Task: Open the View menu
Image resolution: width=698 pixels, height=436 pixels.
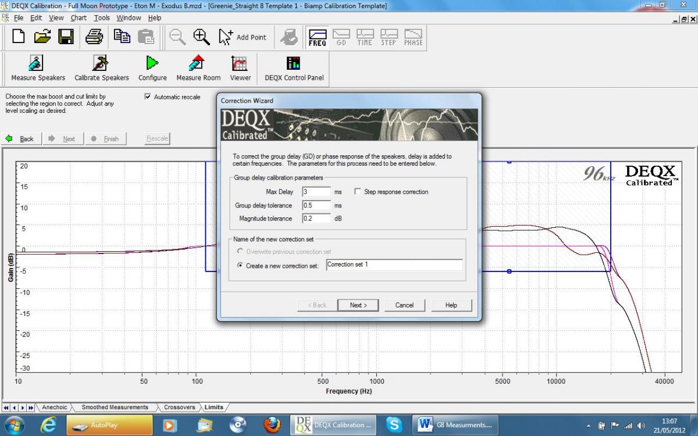Action: click(x=56, y=18)
